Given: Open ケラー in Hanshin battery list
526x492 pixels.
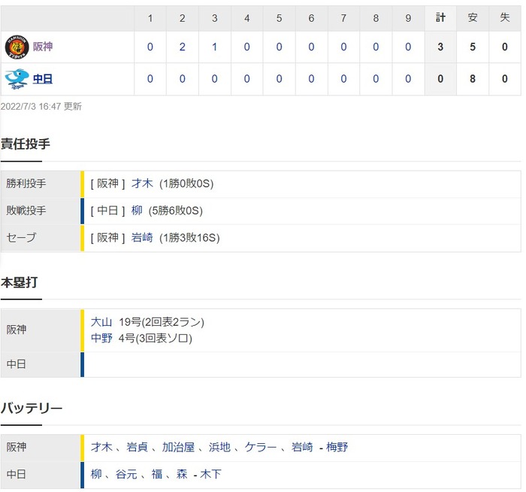Looking at the screenshot, I should pos(261,447).
